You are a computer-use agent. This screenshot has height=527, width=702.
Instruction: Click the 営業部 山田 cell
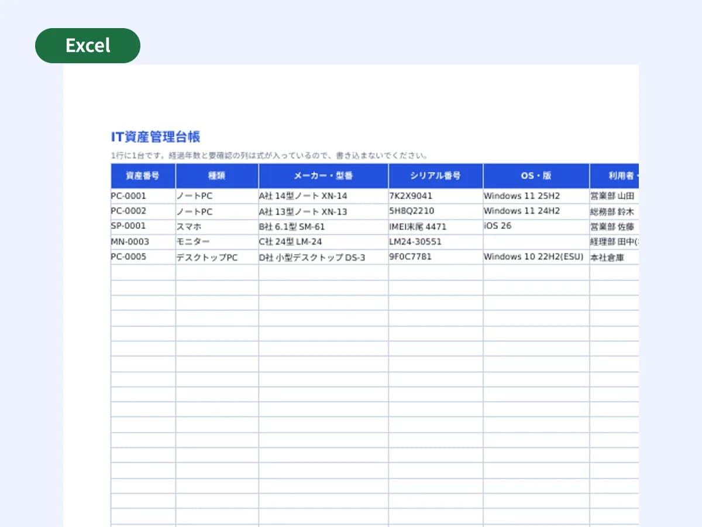point(614,196)
